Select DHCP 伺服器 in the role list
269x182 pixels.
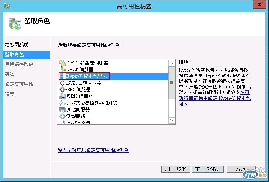(80, 69)
